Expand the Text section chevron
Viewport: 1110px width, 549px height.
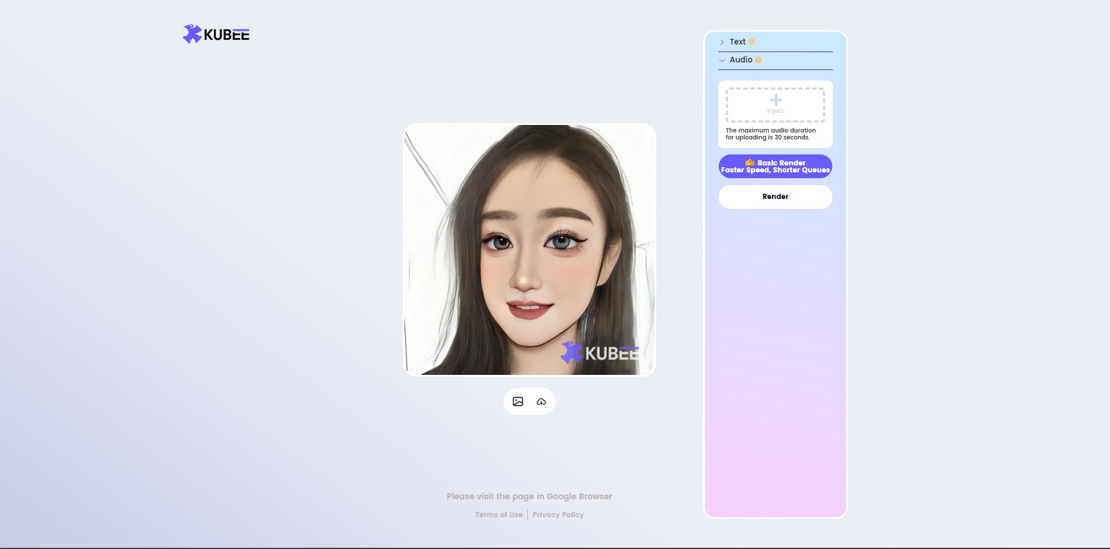pos(722,42)
